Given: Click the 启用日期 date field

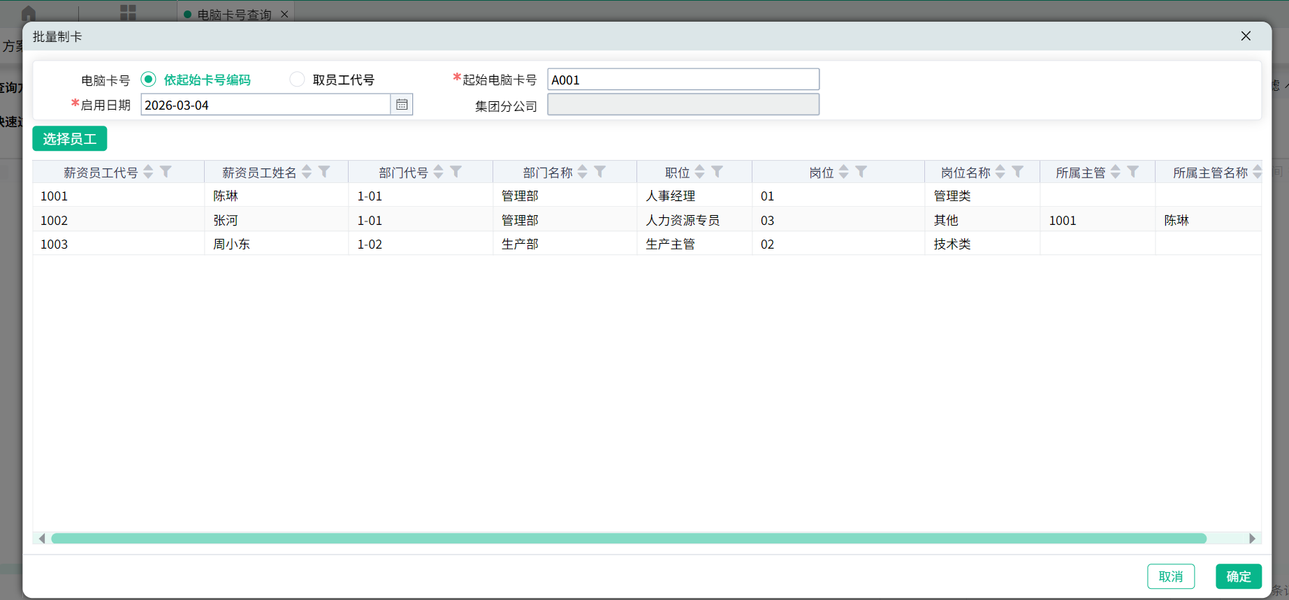Looking at the screenshot, I should [x=265, y=105].
